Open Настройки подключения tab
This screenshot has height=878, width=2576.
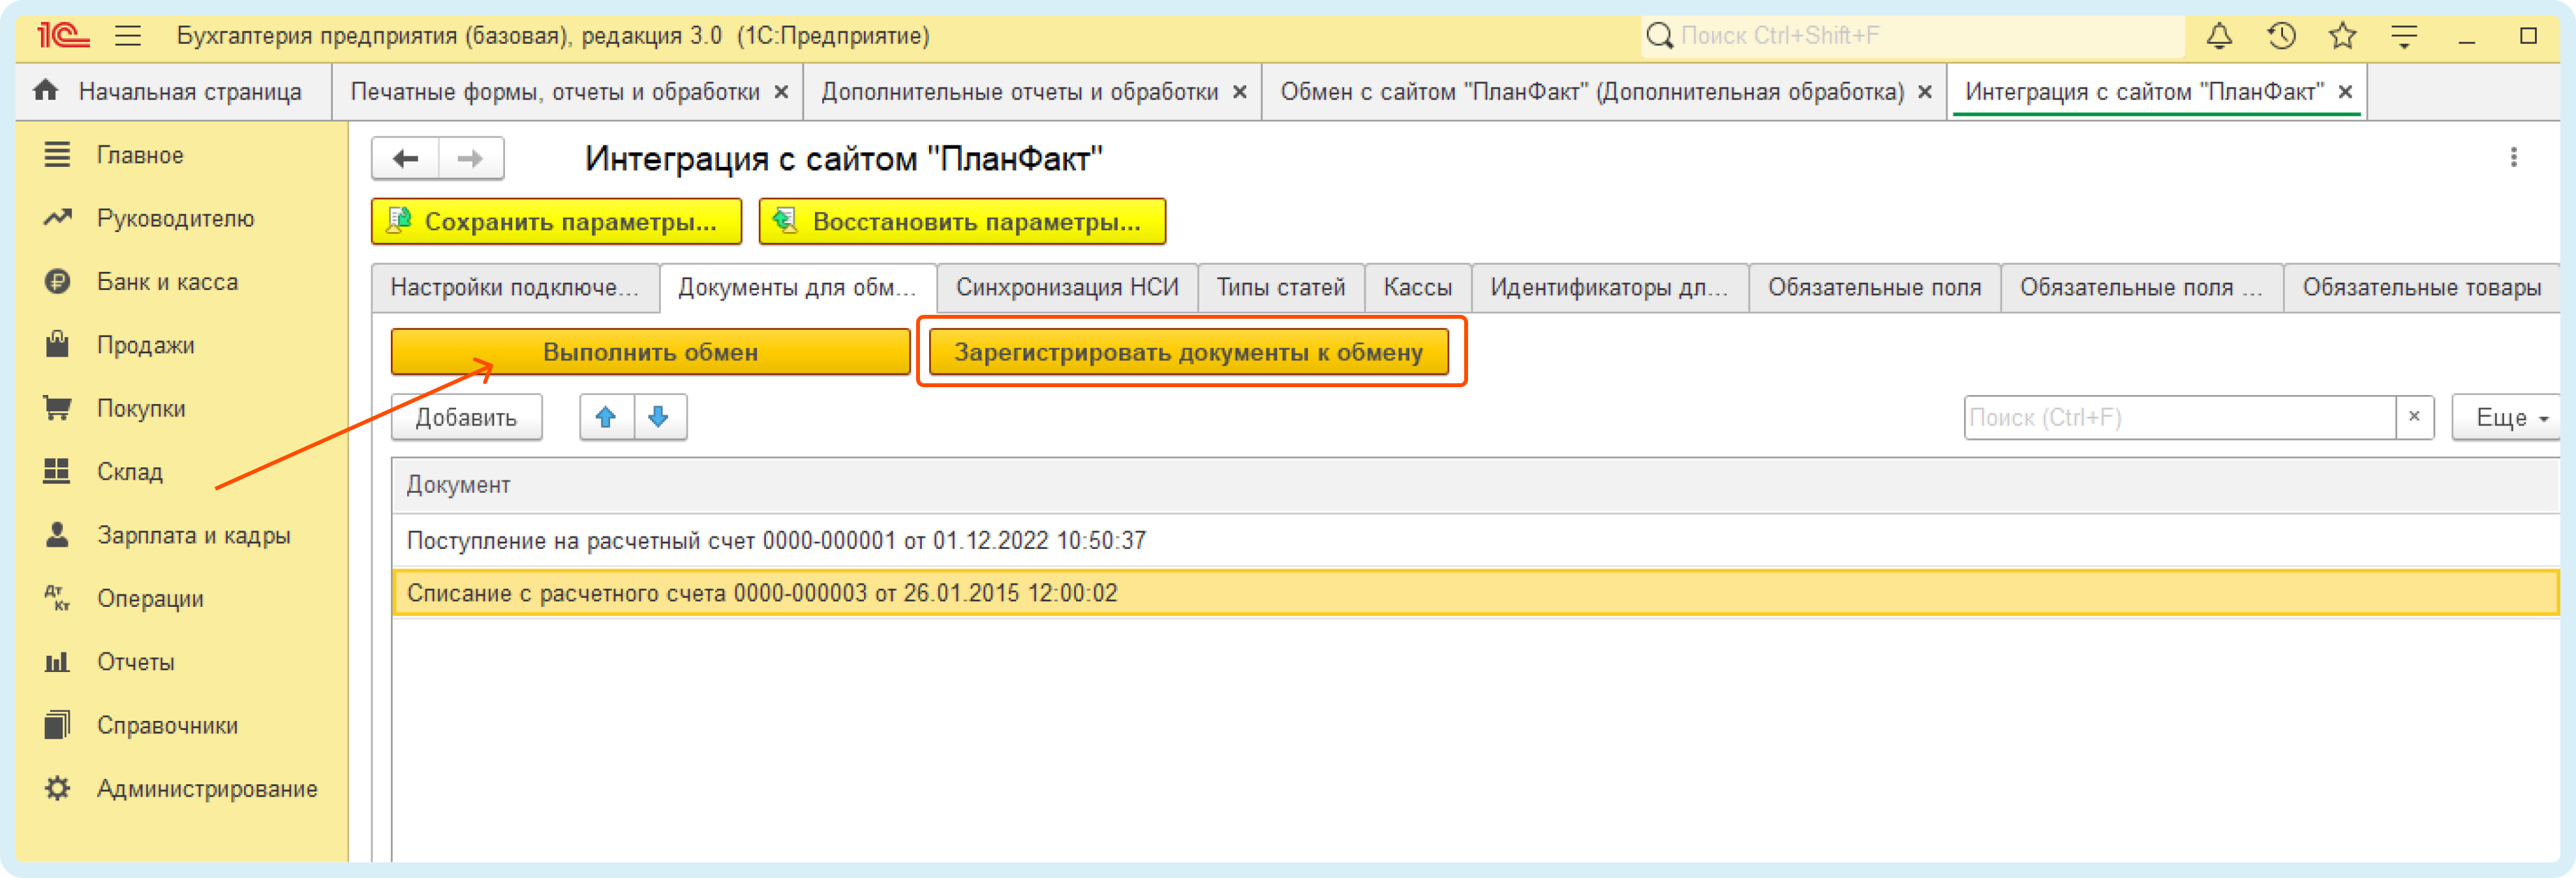515,287
